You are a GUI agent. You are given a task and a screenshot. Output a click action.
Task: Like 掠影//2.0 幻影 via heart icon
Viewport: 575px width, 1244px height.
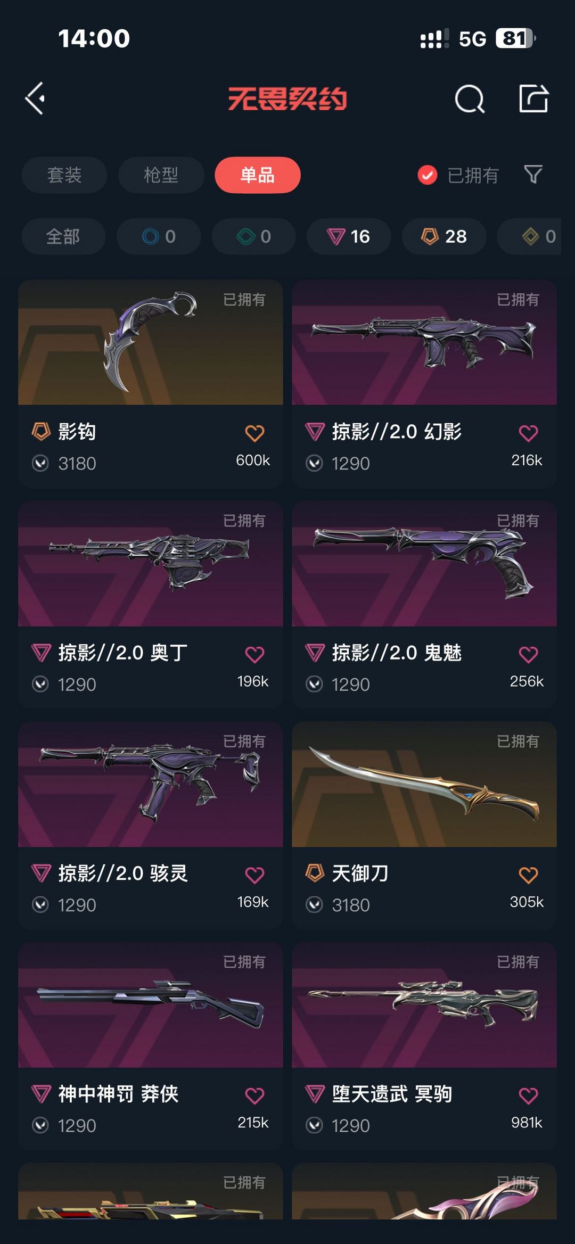point(528,433)
